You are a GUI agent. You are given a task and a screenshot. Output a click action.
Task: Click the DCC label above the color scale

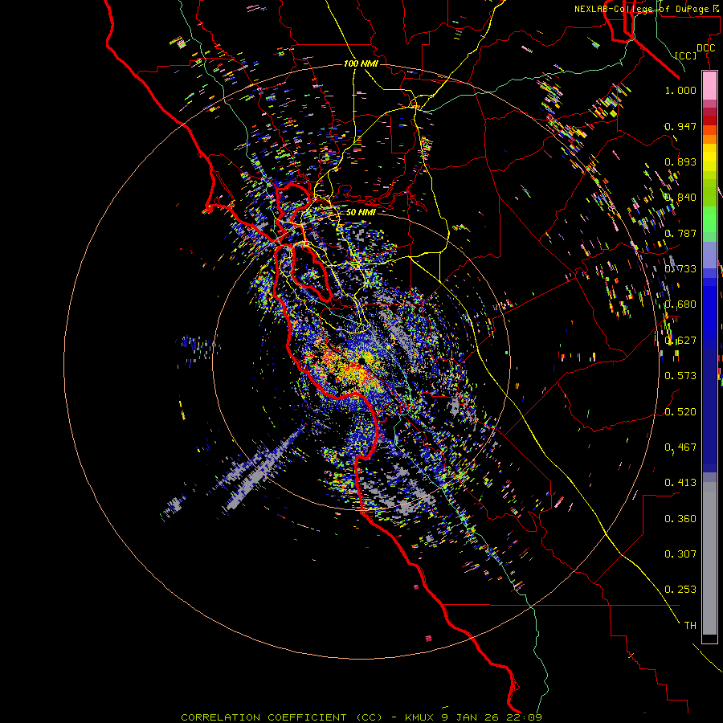click(x=705, y=48)
